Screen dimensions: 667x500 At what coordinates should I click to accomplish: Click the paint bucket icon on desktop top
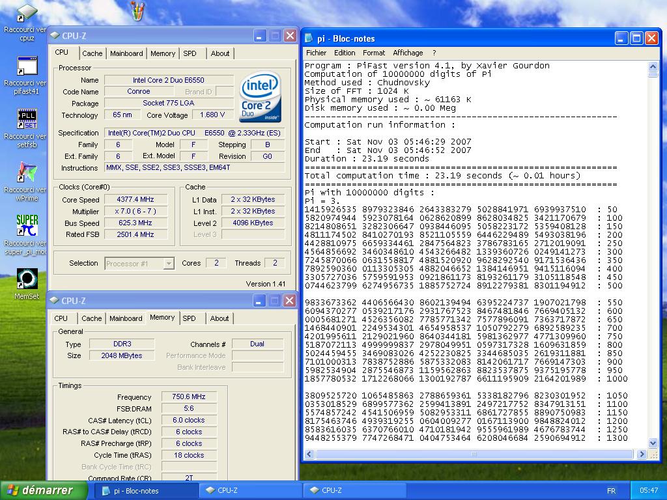click(137, 10)
